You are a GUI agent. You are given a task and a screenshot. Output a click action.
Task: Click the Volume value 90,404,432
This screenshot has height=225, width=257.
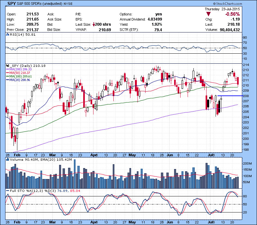click(230, 30)
